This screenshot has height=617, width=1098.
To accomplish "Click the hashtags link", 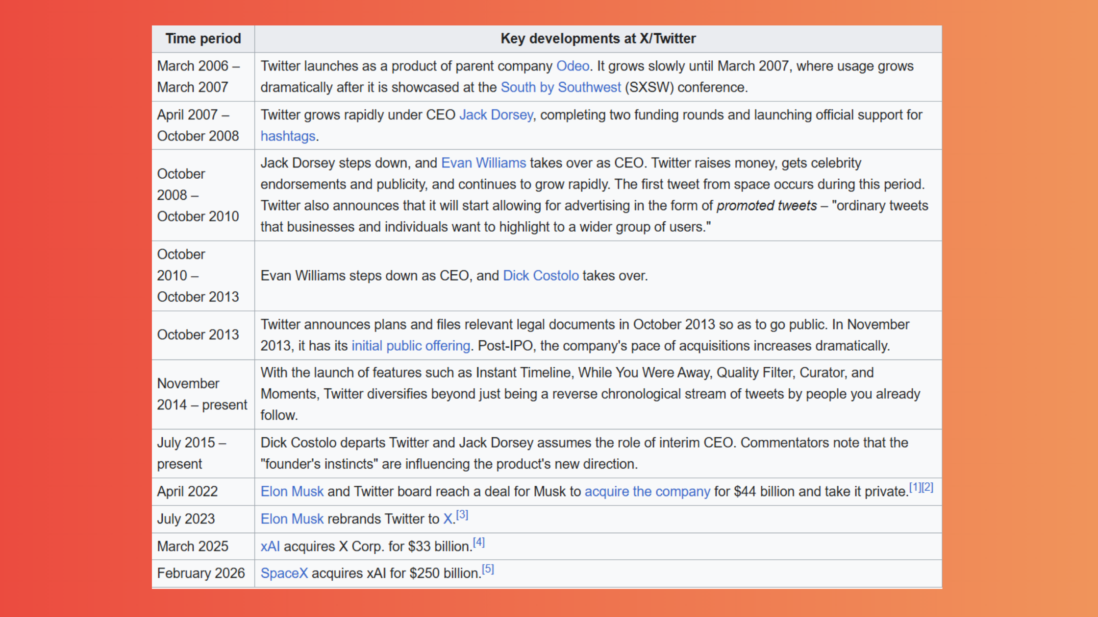I will [x=288, y=136].
